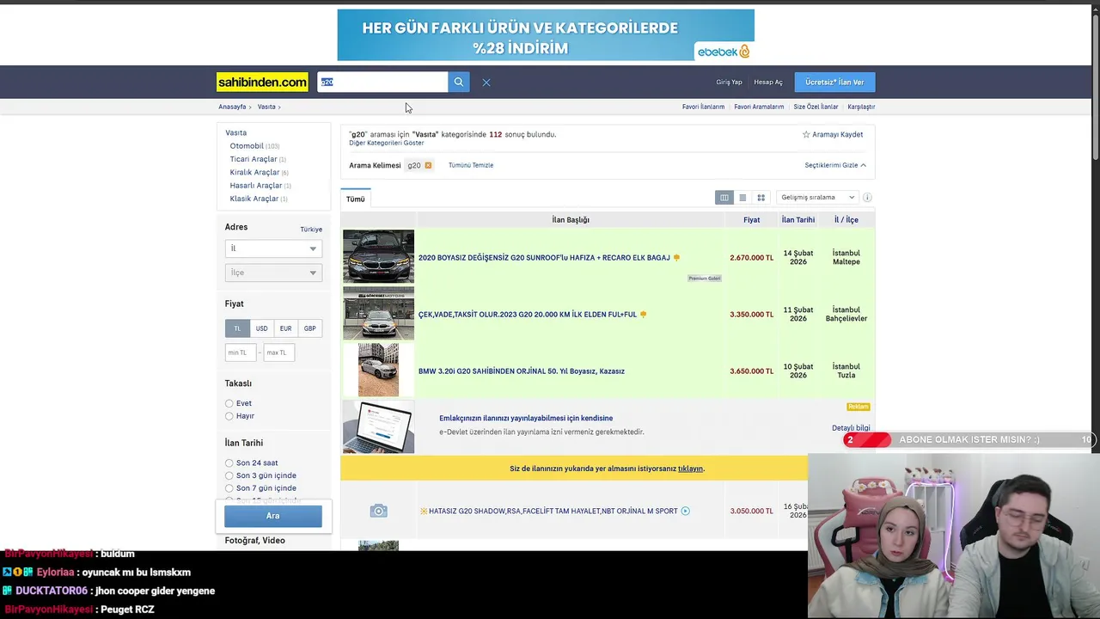Click the Vasıta breadcrumb chevron
Viewport: 1100px width, 619px height.
[279, 107]
